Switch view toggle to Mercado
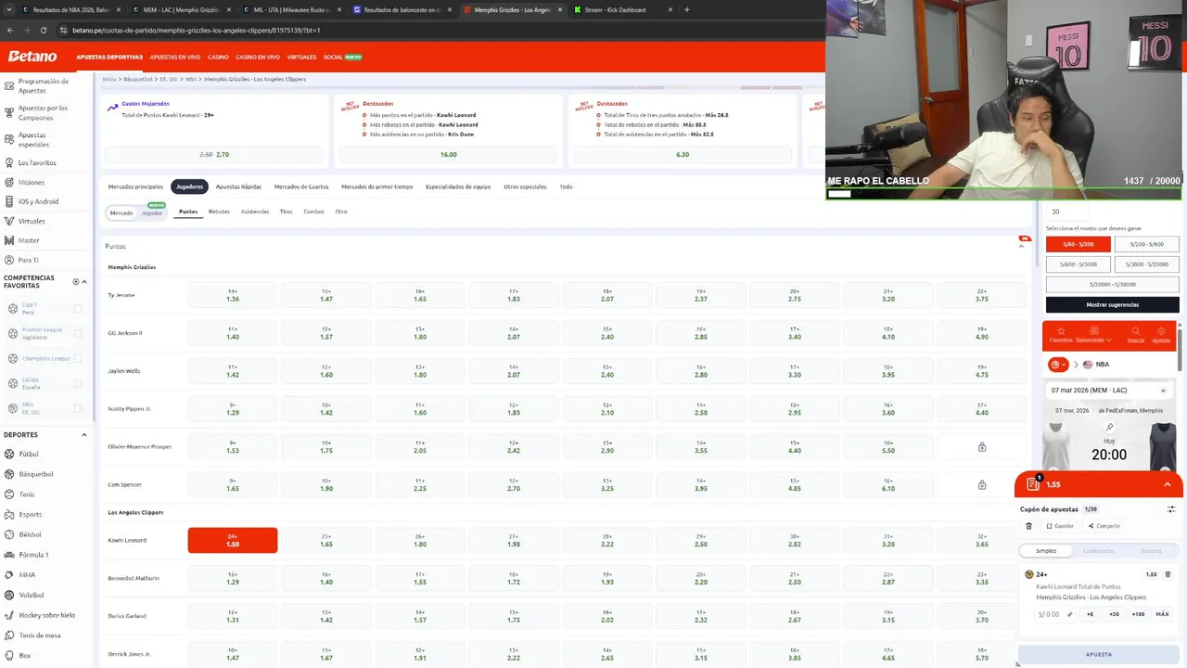Screen dimensions: 1187x668 coord(121,213)
